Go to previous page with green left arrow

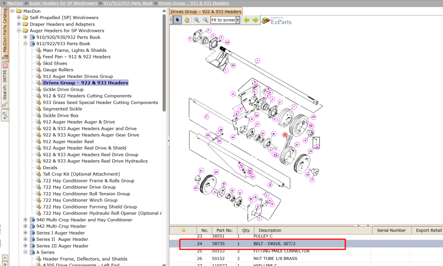click(x=247, y=20)
